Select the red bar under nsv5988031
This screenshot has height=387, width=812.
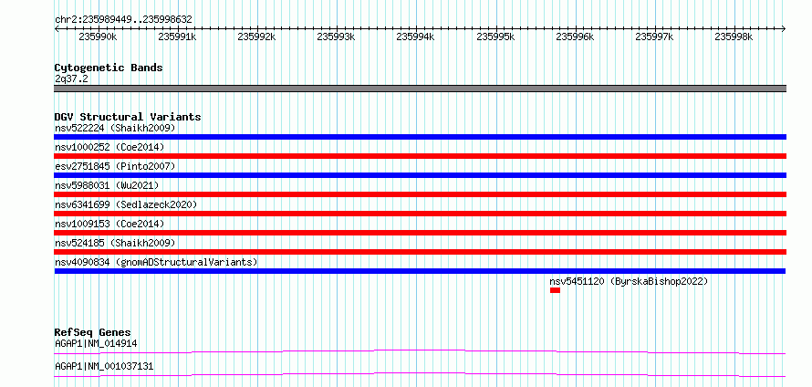tap(420, 194)
